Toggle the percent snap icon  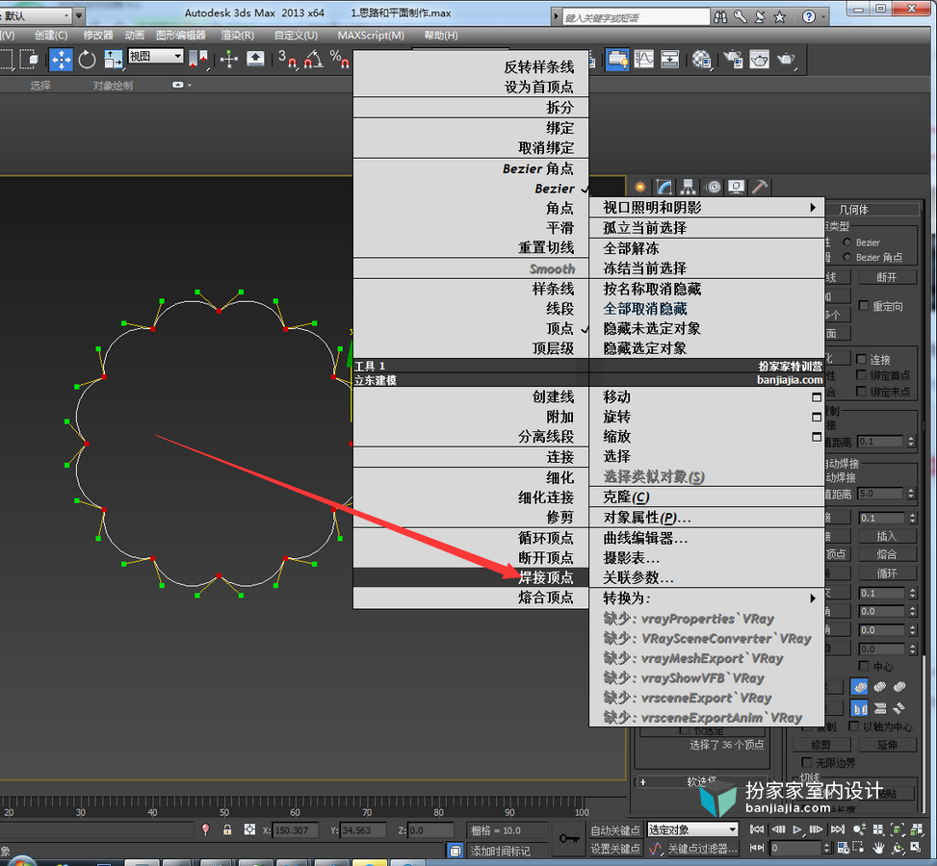[x=339, y=59]
